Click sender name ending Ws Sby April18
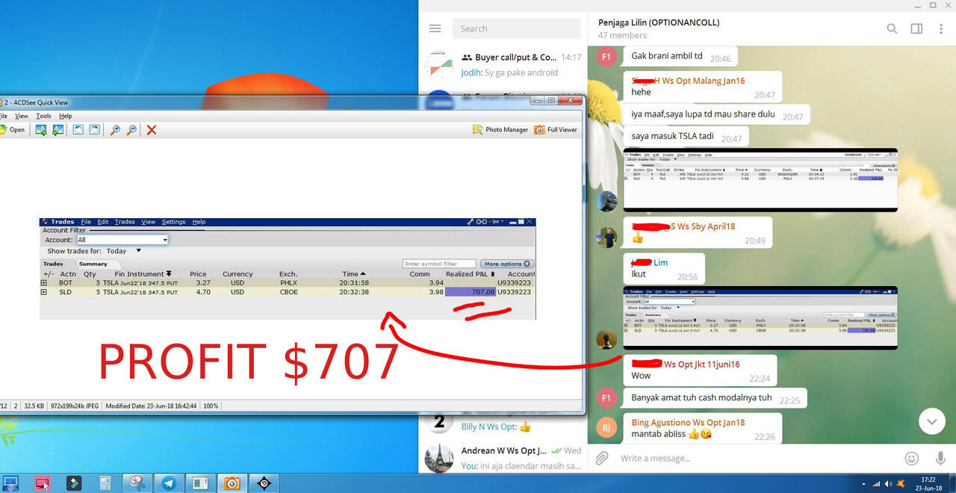 tap(683, 226)
